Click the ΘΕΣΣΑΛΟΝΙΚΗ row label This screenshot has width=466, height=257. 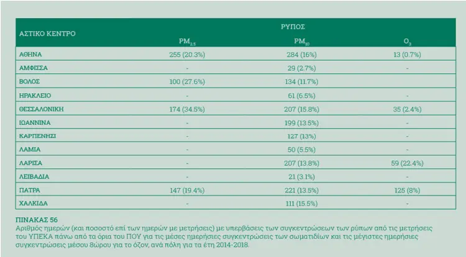coord(41,109)
